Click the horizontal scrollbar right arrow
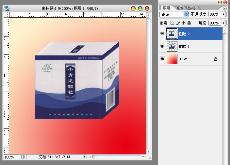 tap(143, 157)
